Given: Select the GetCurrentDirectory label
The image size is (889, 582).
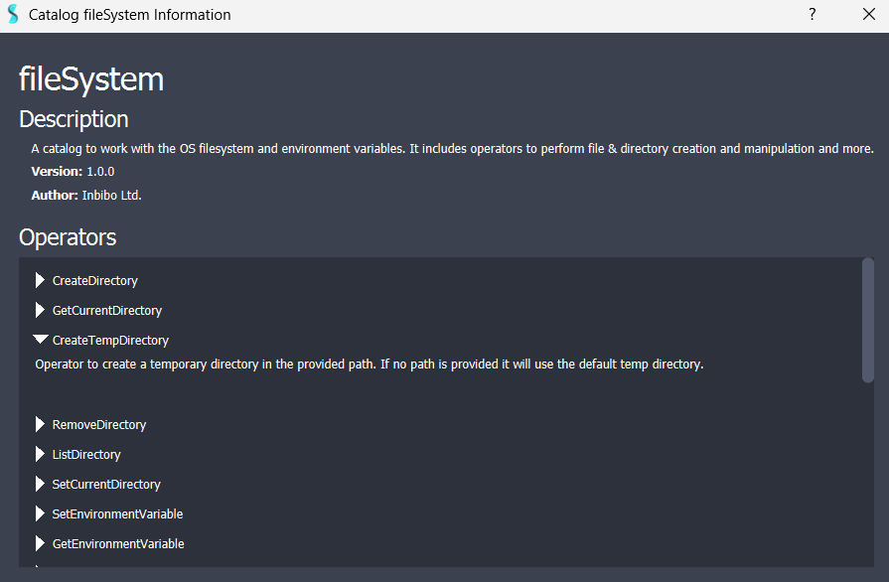Looking at the screenshot, I should coord(106,310).
